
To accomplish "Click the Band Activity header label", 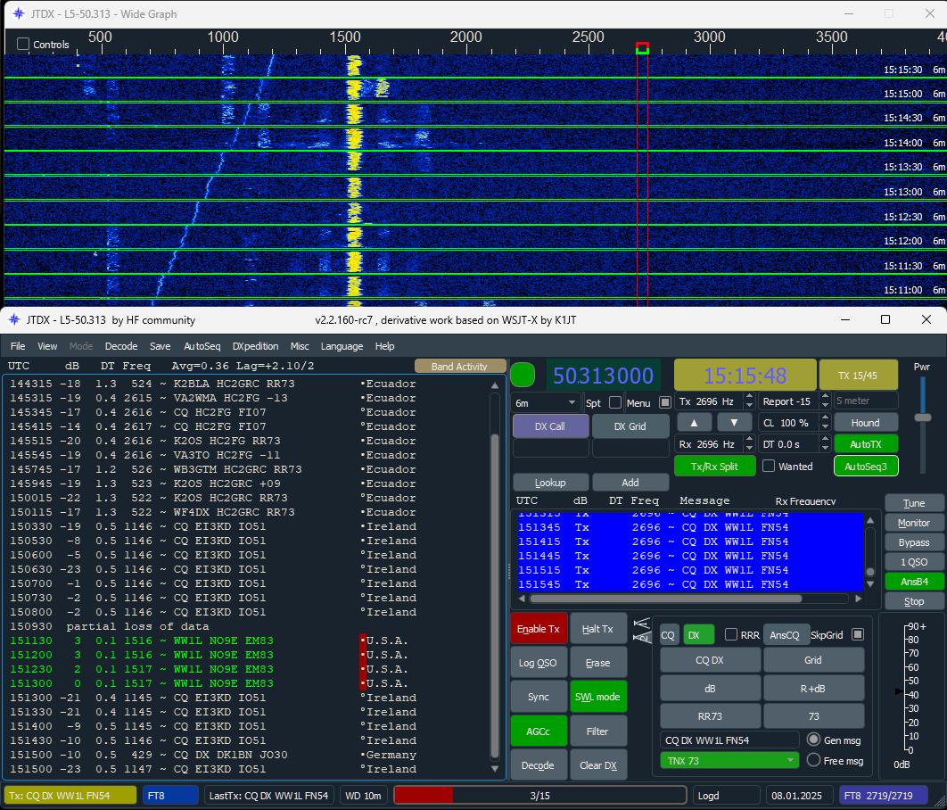I will coord(459,366).
